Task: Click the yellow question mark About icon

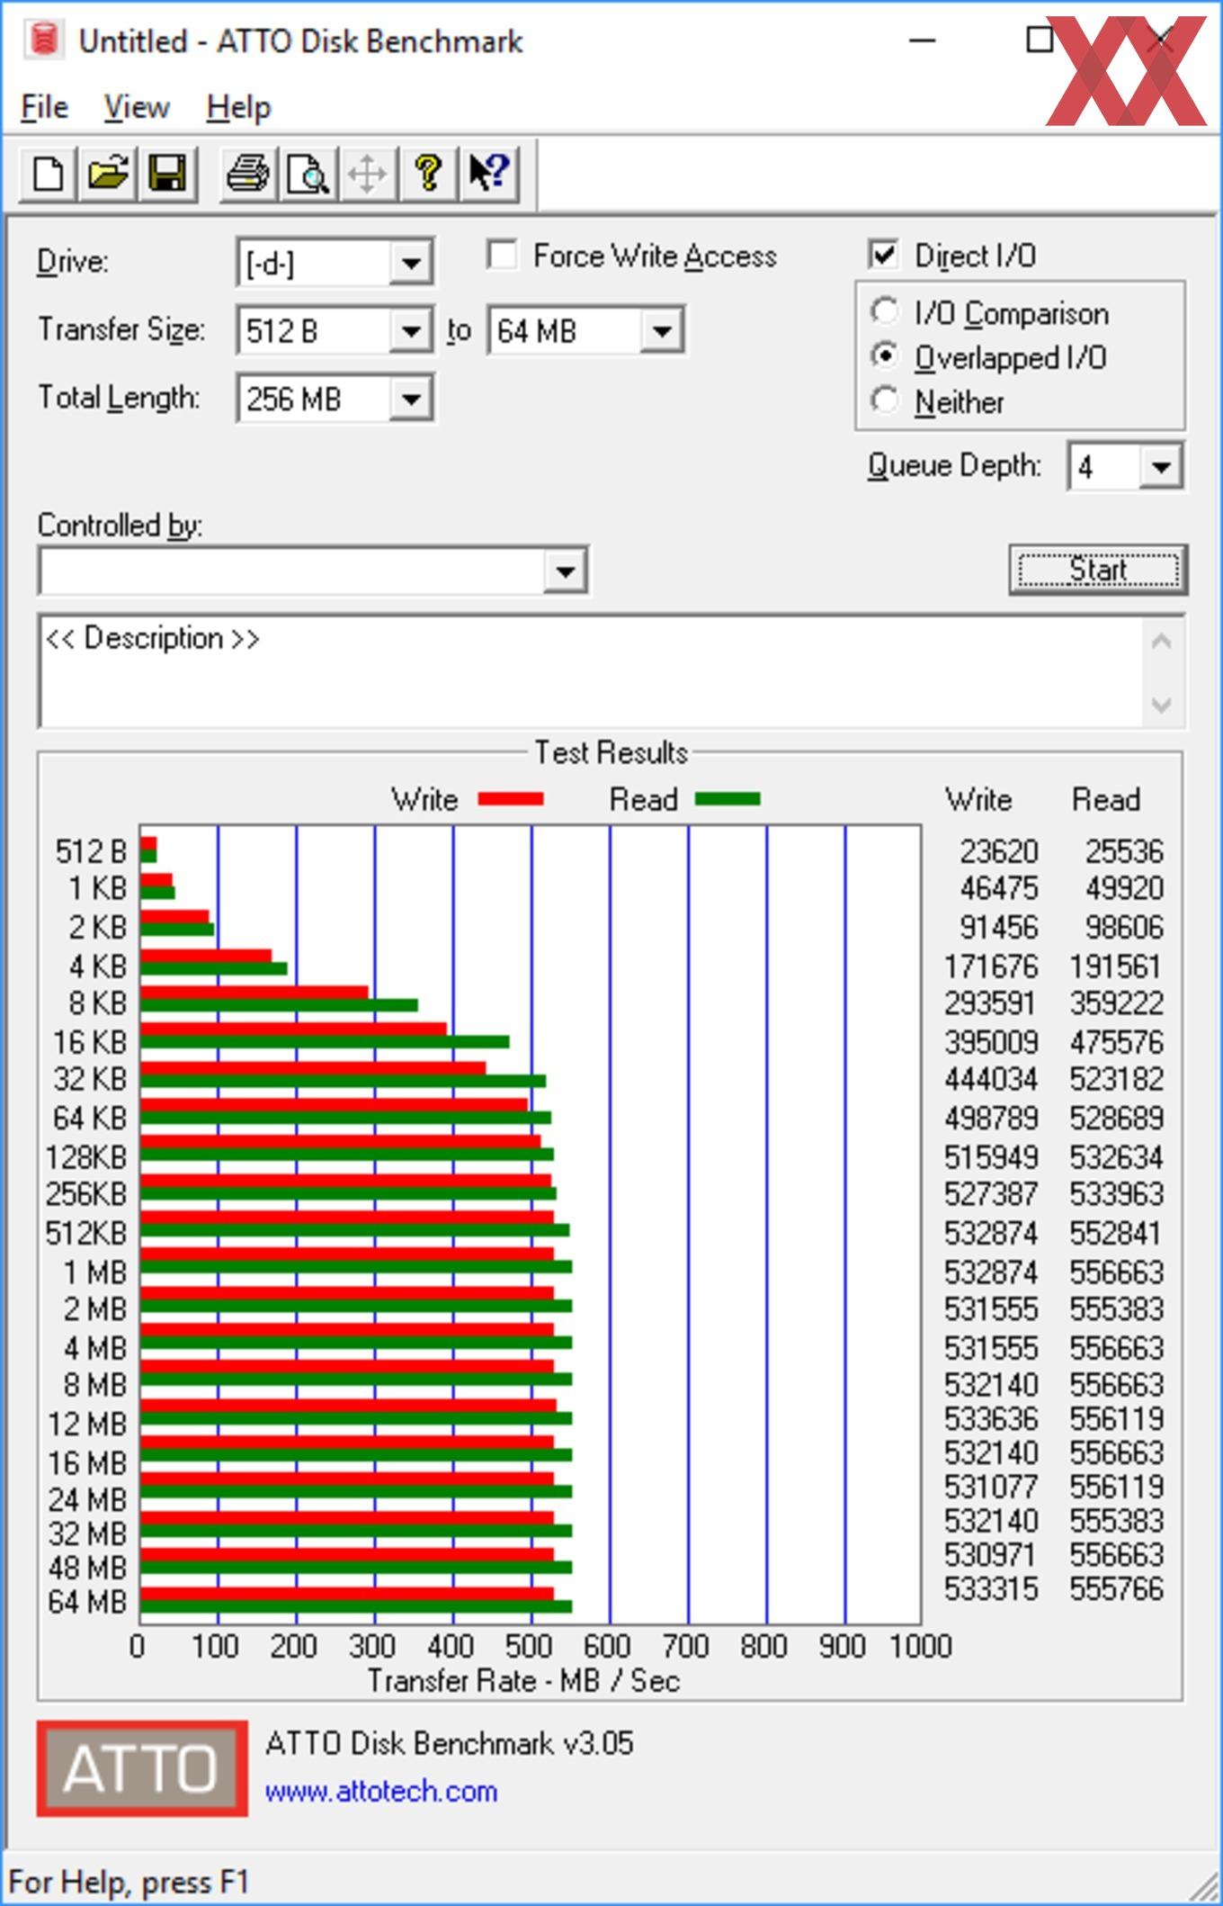Action: pos(428,173)
